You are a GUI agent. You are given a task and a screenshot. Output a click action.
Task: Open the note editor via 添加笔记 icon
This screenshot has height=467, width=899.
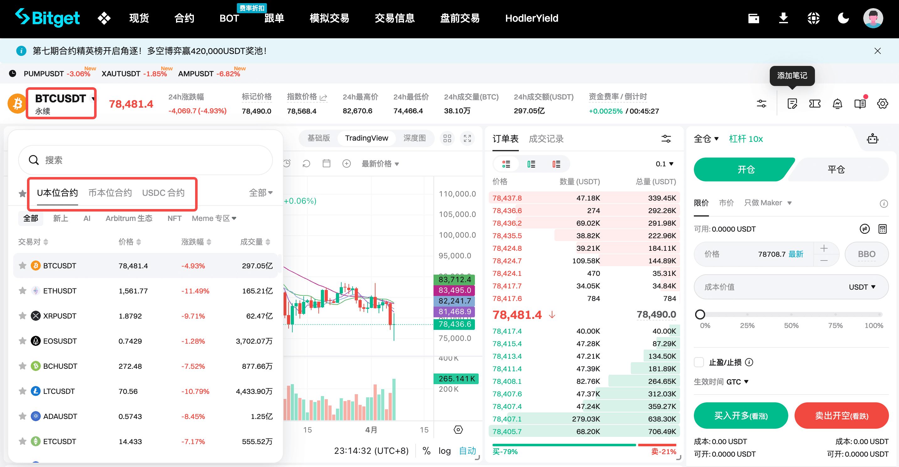[x=792, y=103]
